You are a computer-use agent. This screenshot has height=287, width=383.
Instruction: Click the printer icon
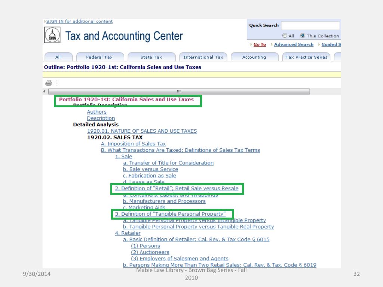(x=49, y=83)
